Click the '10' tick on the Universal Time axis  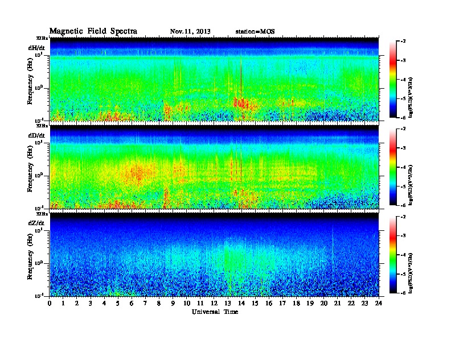(187, 303)
